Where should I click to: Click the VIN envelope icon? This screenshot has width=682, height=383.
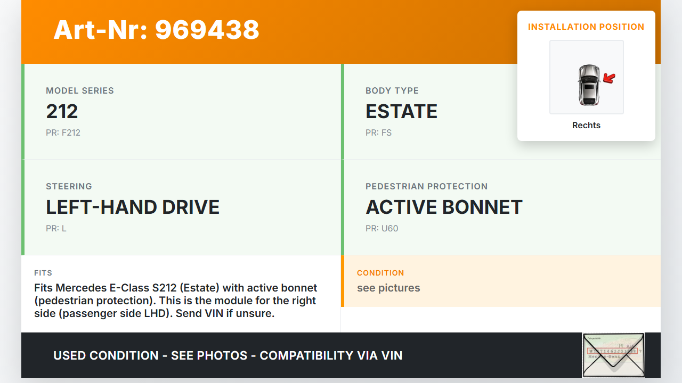tap(613, 355)
